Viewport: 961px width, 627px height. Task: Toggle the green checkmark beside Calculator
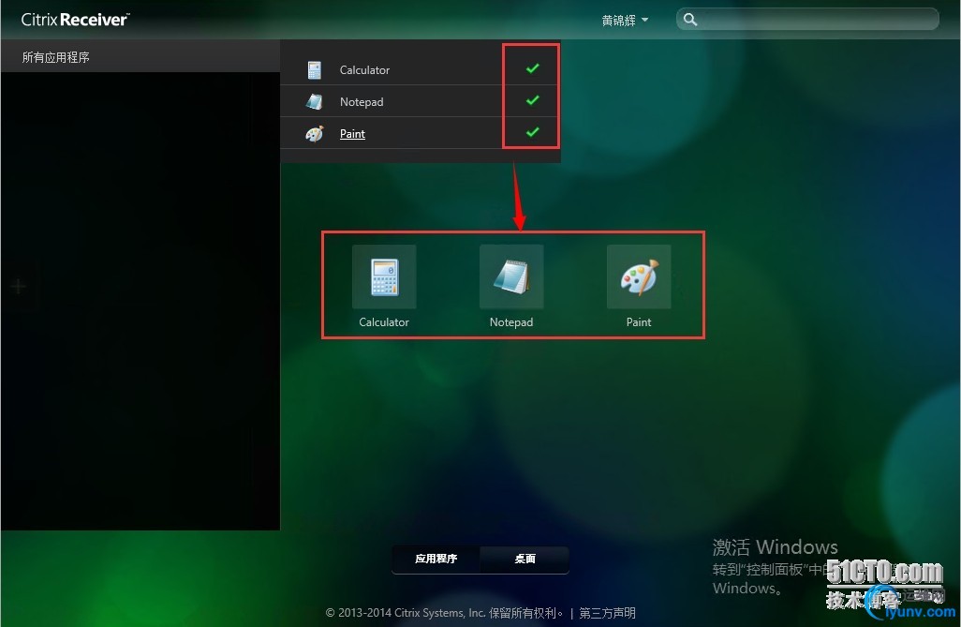coord(533,68)
